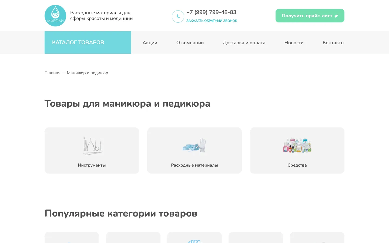Click the phone number +7 (999) 799-48-83
The width and height of the screenshot is (389, 243).
tap(211, 12)
